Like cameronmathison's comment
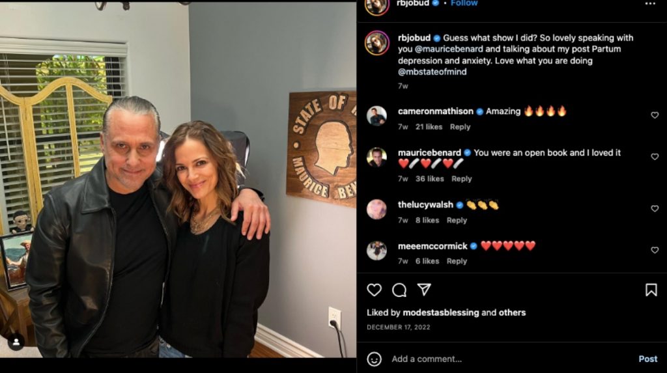 click(x=655, y=115)
